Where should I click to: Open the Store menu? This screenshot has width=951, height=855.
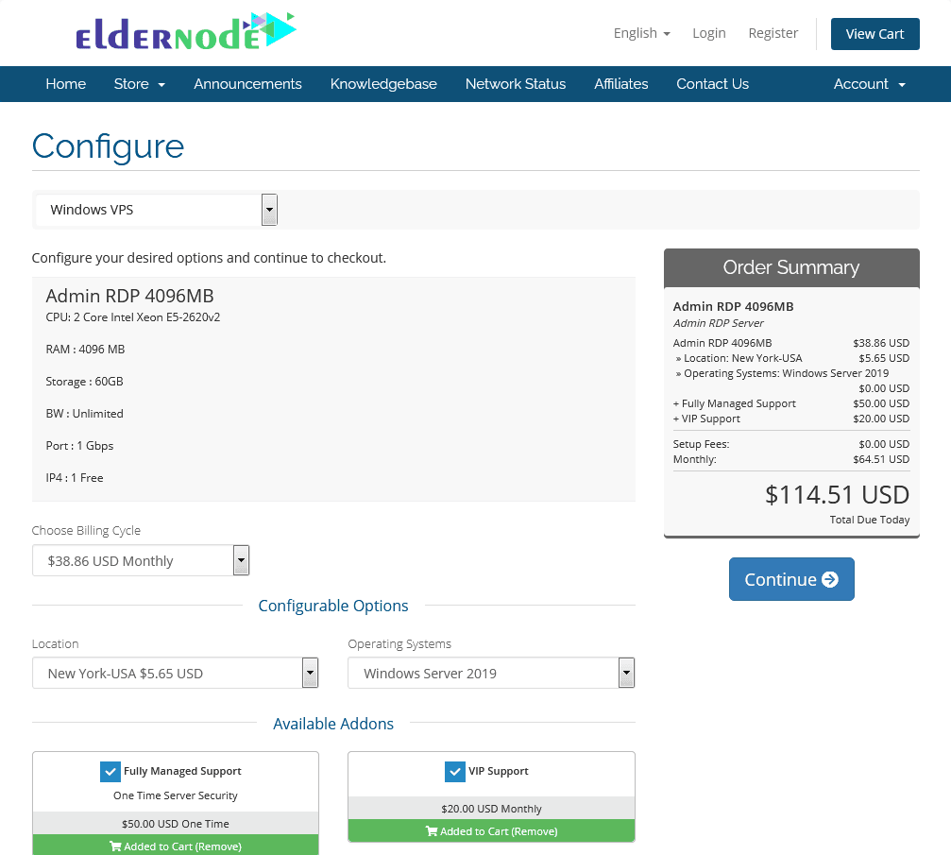pos(139,83)
